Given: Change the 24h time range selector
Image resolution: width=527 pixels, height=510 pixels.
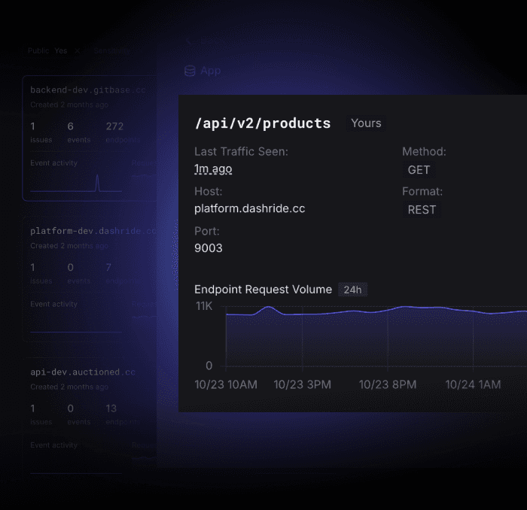Looking at the screenshot, I should pyautogui.click(x=352, y=290).
